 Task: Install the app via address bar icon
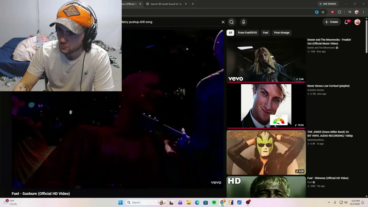point(317,12)
